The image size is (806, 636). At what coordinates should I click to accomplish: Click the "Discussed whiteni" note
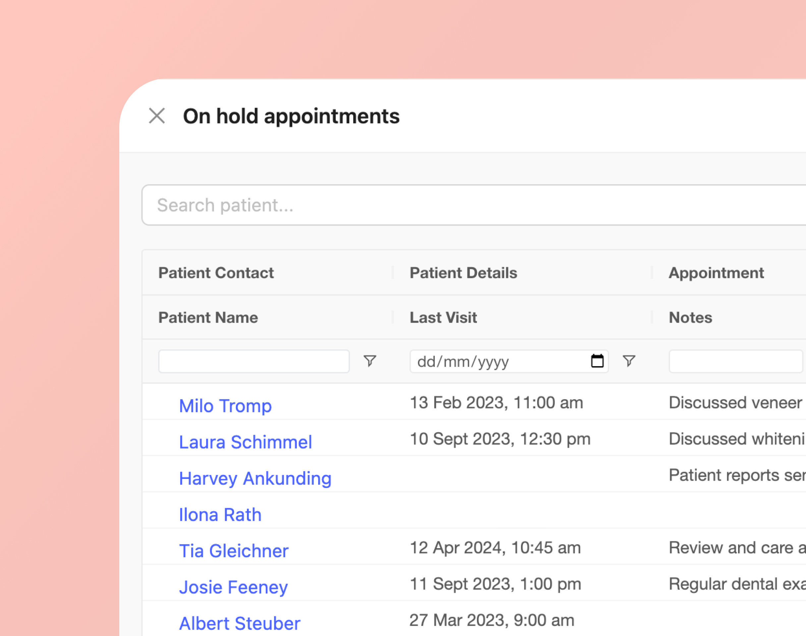pyautogui.click(x=737, y=439)
